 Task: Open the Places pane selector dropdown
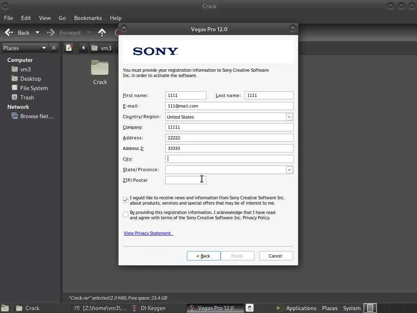25,48
